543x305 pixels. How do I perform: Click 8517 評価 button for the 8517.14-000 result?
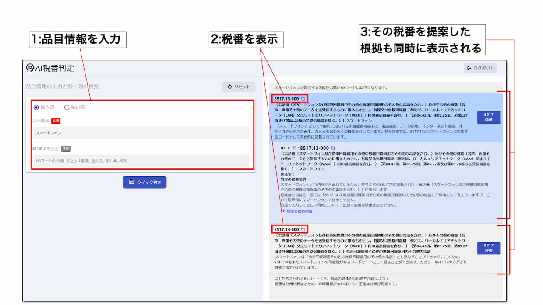coord(488,248)
